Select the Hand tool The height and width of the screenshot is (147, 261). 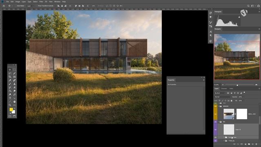tap(14, 102)
